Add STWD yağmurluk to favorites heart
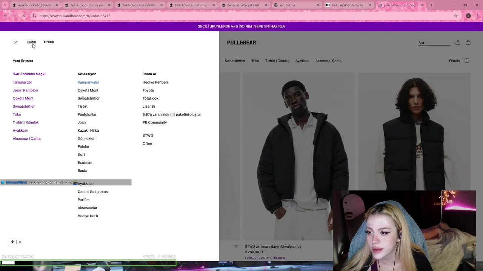This screenshot has height=271, width=483. coord(236,247)
